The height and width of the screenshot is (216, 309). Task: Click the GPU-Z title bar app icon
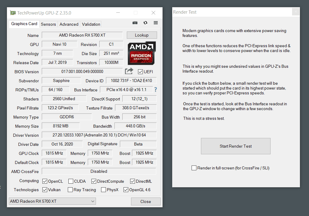point(13,13)
